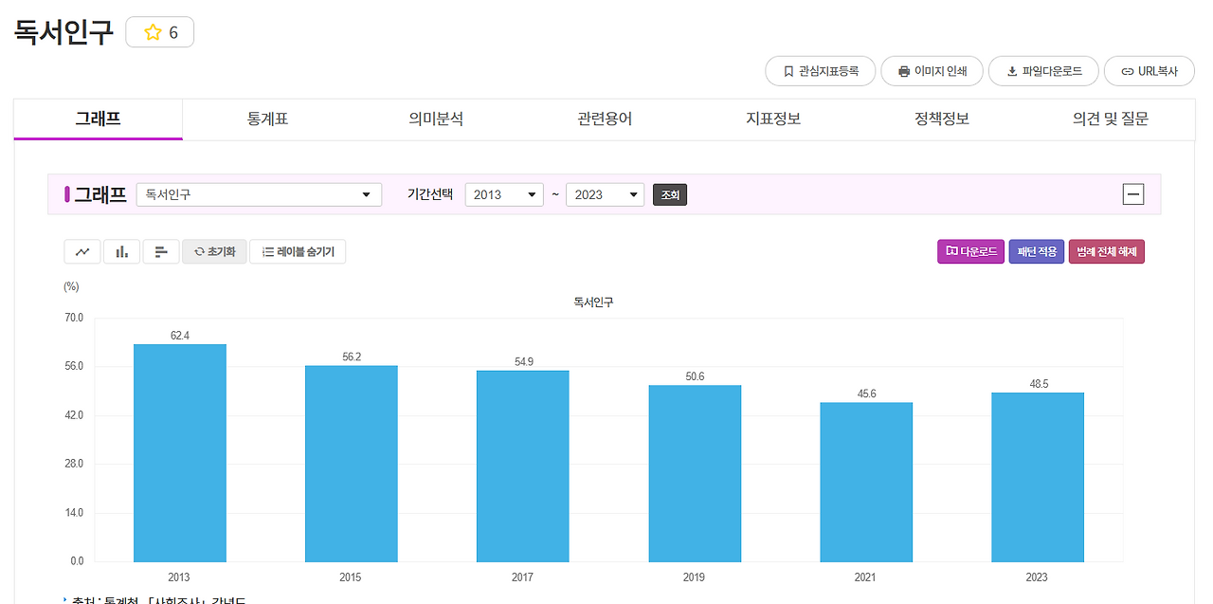This screenshot has height=604, width=1213.
Task: Click the 파일다운로드 download icon
Action: [1042, 70]
